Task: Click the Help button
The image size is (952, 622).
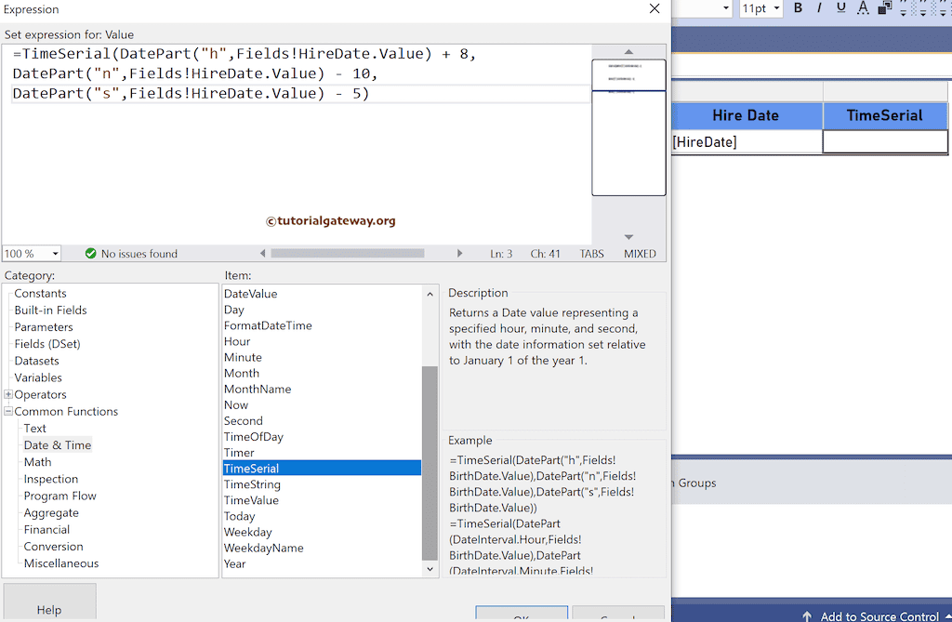Action: coord(49,609)
